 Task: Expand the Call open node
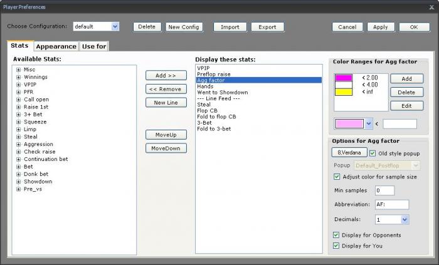(18, 100)
